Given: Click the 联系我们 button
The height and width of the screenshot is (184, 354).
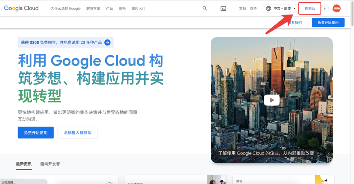Looking at the screenshot, I should (295, 23).
